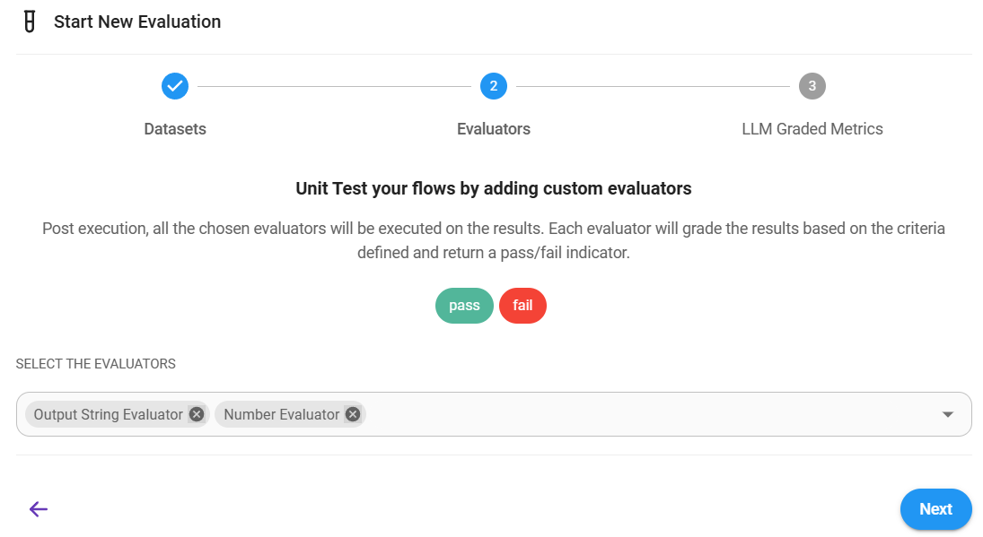Open the Datasets step label

click(x=175, y=129)
